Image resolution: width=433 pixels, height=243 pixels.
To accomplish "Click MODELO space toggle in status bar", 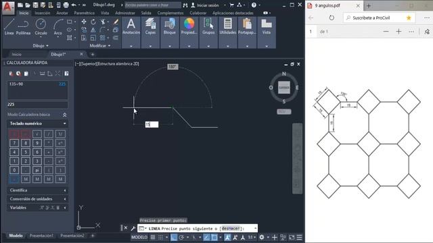I will [139, 237].
